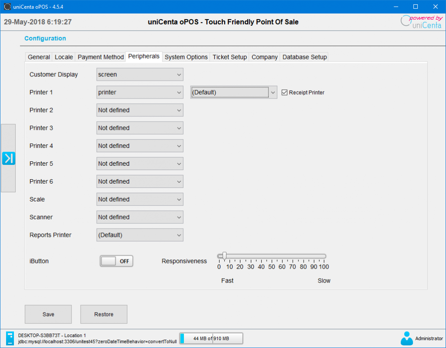Select the Payment Method tab
The image size is (446, 348).
[100, 57]
